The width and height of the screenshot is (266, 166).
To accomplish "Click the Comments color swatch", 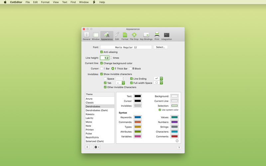I will (x=174, y=136).
